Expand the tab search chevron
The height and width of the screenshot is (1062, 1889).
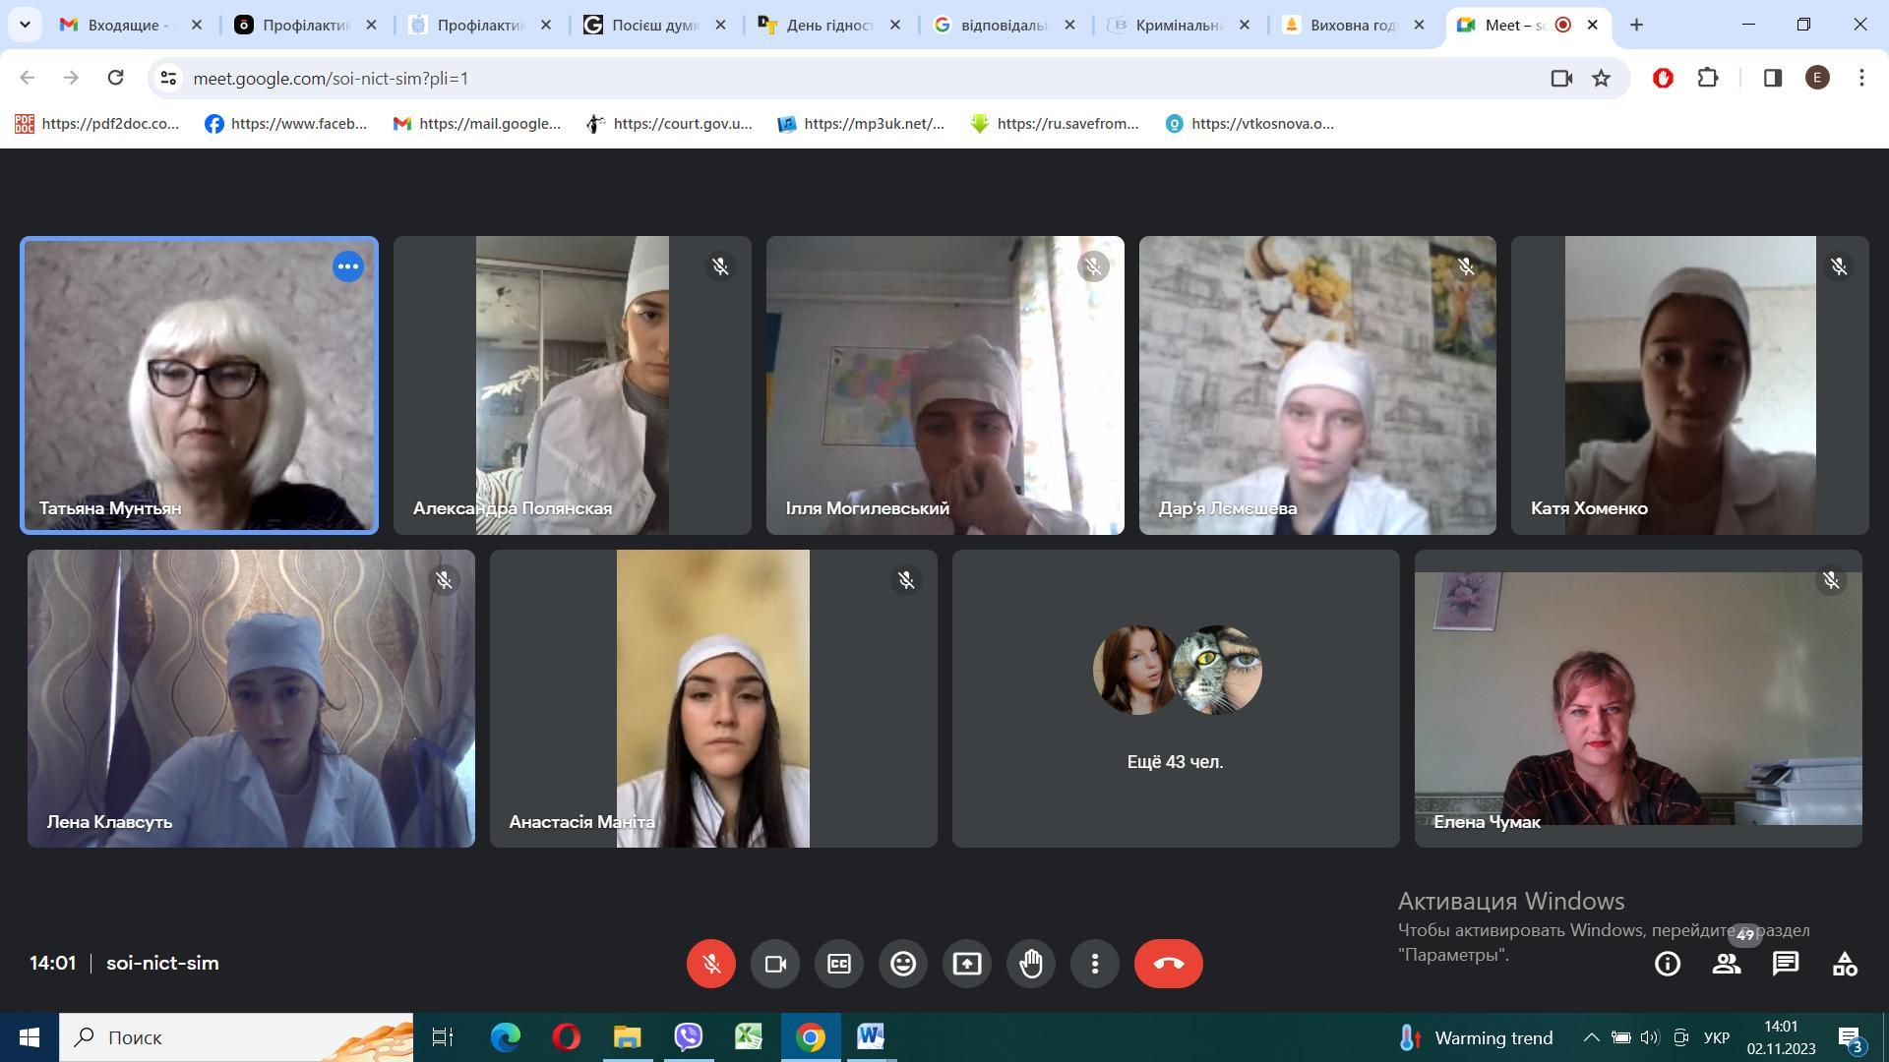point(25,25)
